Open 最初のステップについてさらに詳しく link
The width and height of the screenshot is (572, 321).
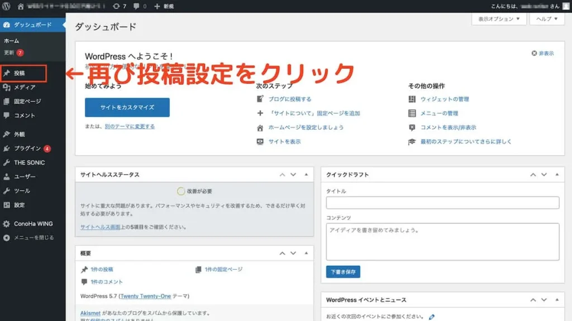pos(466,142)
